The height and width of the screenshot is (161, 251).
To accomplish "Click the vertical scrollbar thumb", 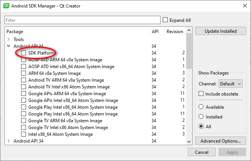I will coord(189,51).
